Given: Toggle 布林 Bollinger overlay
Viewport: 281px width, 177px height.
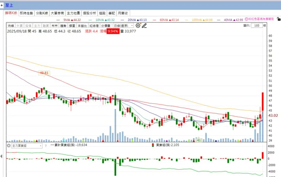Looking at the screenshot, I should pos(55,26).
